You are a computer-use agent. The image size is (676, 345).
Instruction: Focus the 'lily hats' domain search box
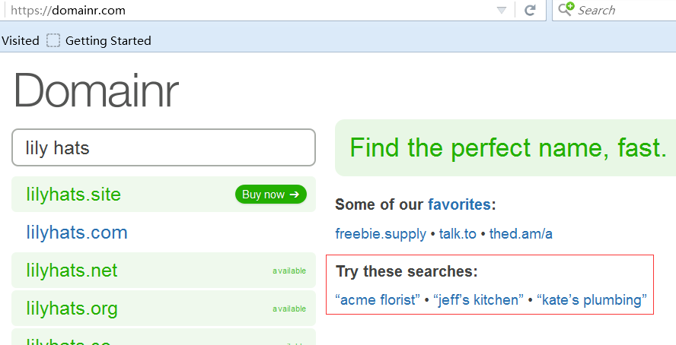[x=164, y=147]
